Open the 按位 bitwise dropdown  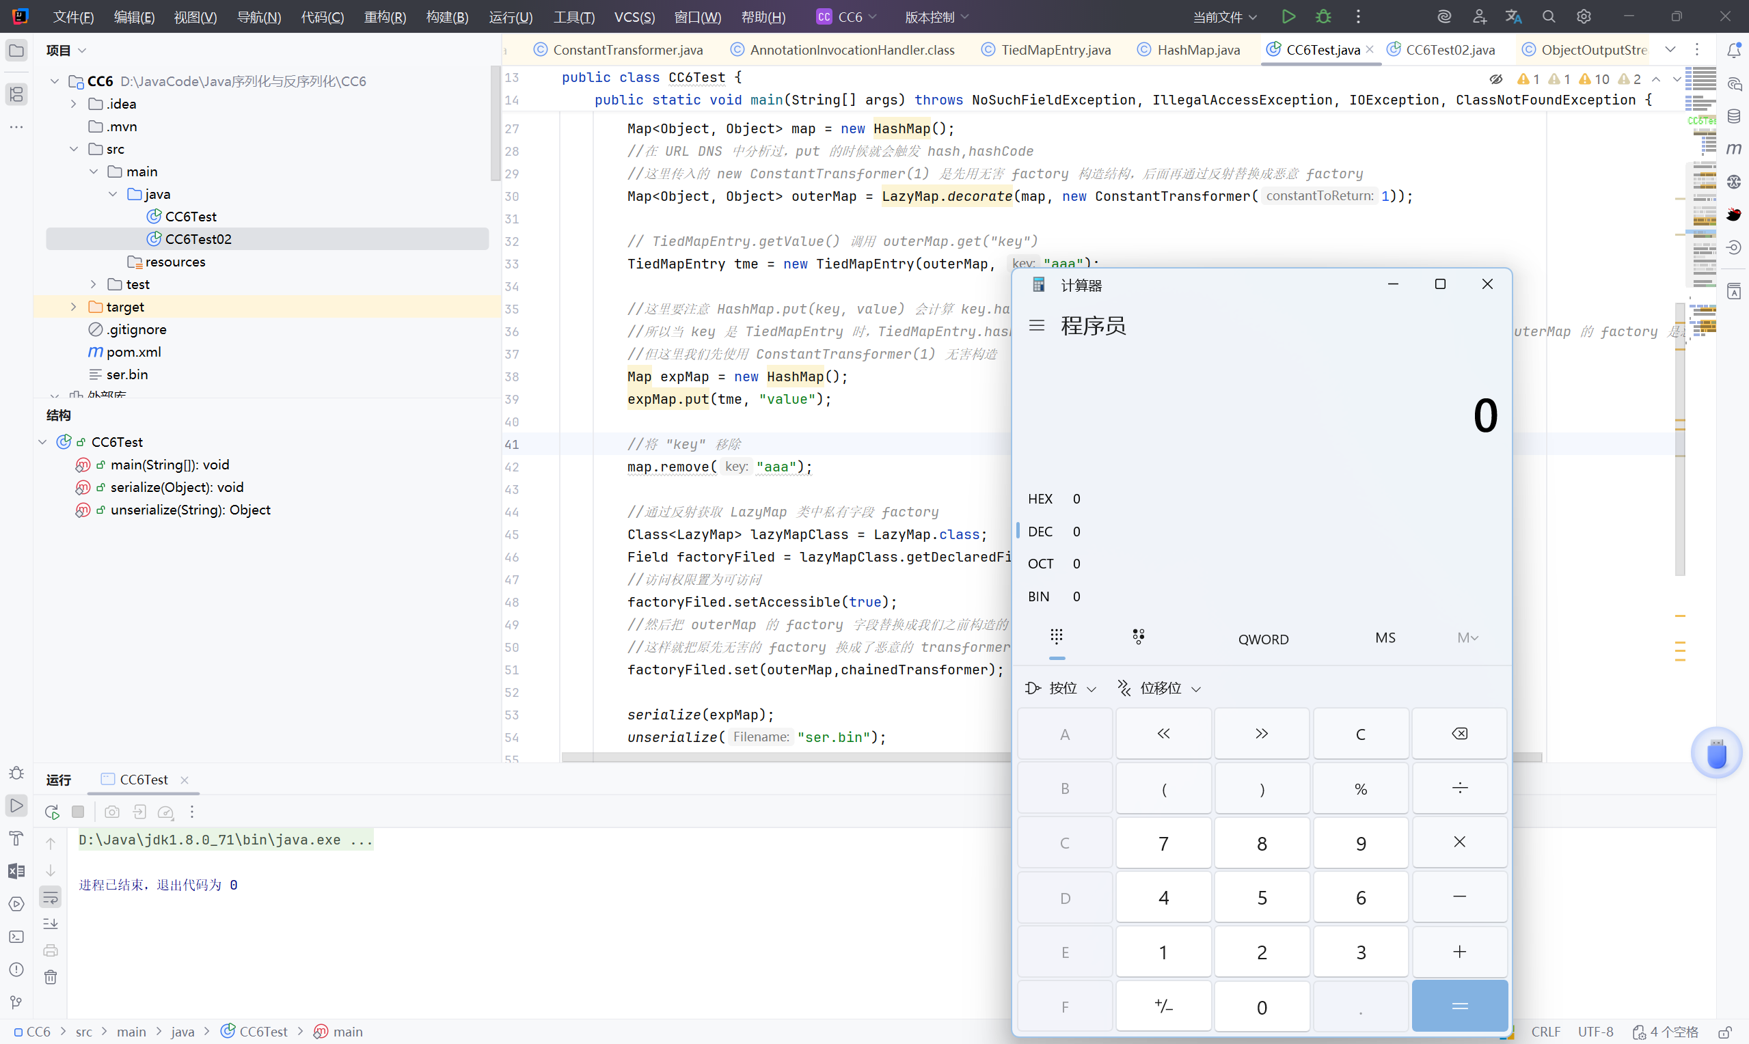[1061, 688]
